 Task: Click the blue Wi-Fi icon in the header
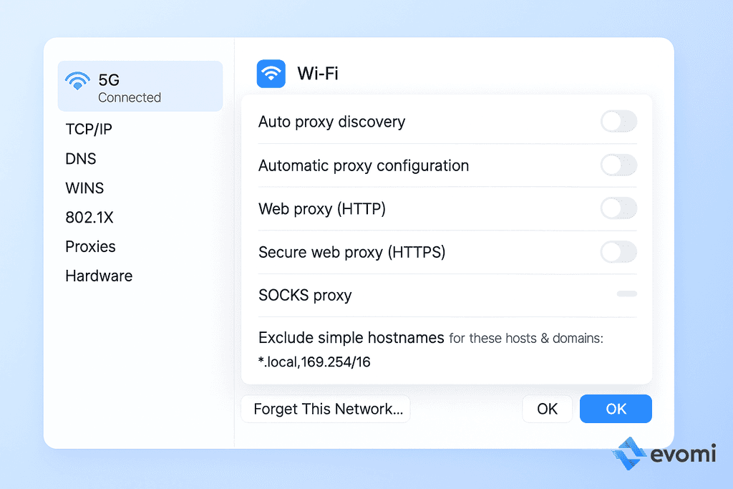[x=271, y=74]
